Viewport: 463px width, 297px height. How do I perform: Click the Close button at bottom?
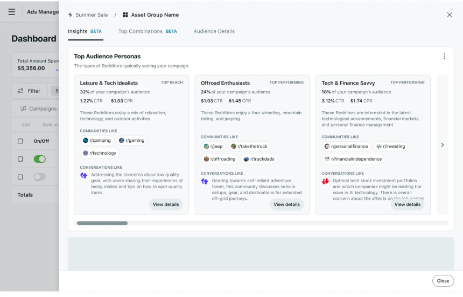[x=443, y=281]
